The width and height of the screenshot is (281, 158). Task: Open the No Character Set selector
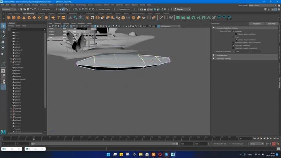pyautogui.click(x=220, y=144)
